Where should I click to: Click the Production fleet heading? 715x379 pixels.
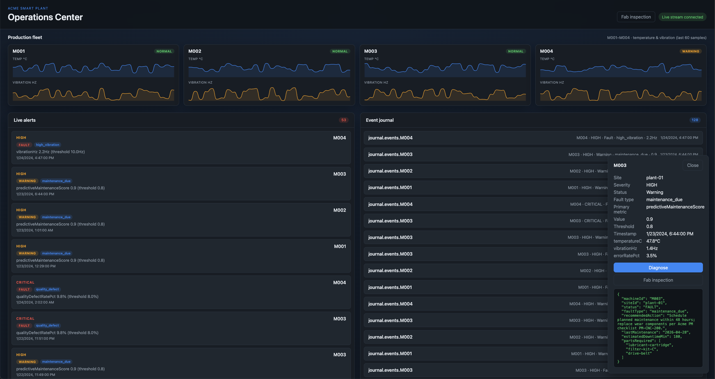tap(25, 37)
